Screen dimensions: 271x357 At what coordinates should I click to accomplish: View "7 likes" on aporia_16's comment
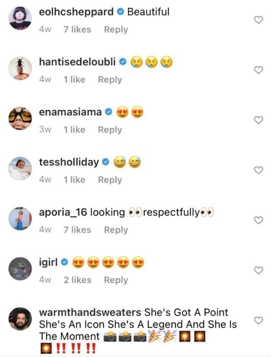[x=77, y=230]
